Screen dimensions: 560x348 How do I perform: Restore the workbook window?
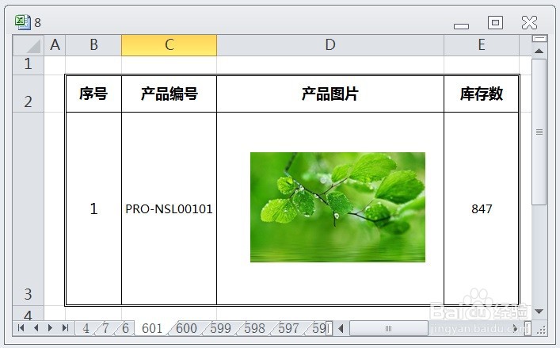[x=495, y=22]
